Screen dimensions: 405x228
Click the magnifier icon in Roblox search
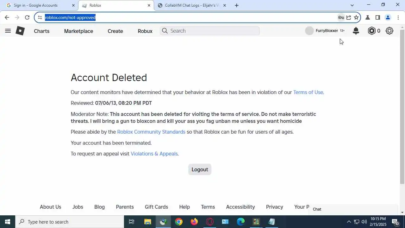[x=165, y=31]
